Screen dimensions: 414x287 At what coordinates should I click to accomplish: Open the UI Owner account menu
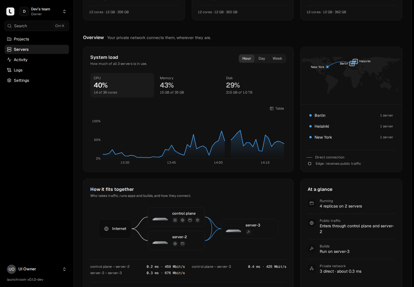[37, 269]
